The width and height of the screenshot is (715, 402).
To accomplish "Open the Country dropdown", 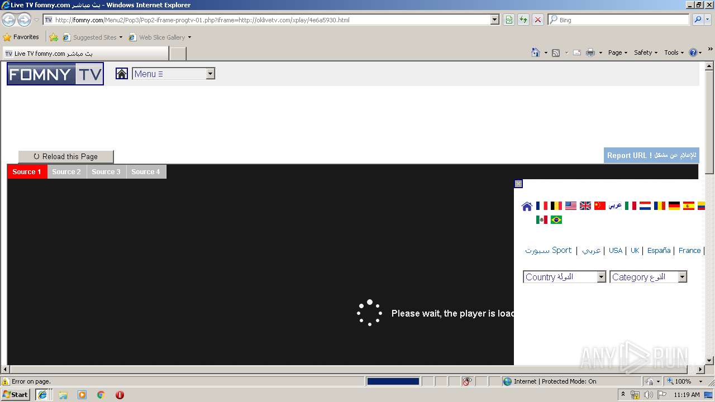I will (x=565, y=277).
